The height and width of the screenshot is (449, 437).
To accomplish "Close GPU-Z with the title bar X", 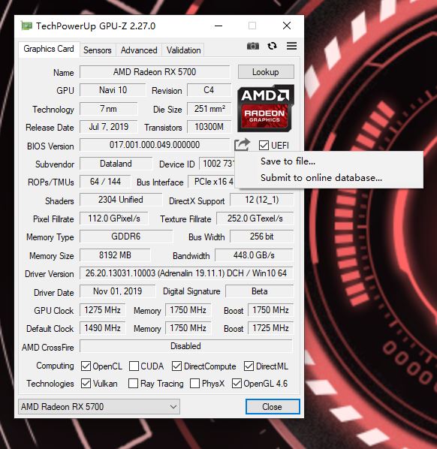I will tap(287, 26).
